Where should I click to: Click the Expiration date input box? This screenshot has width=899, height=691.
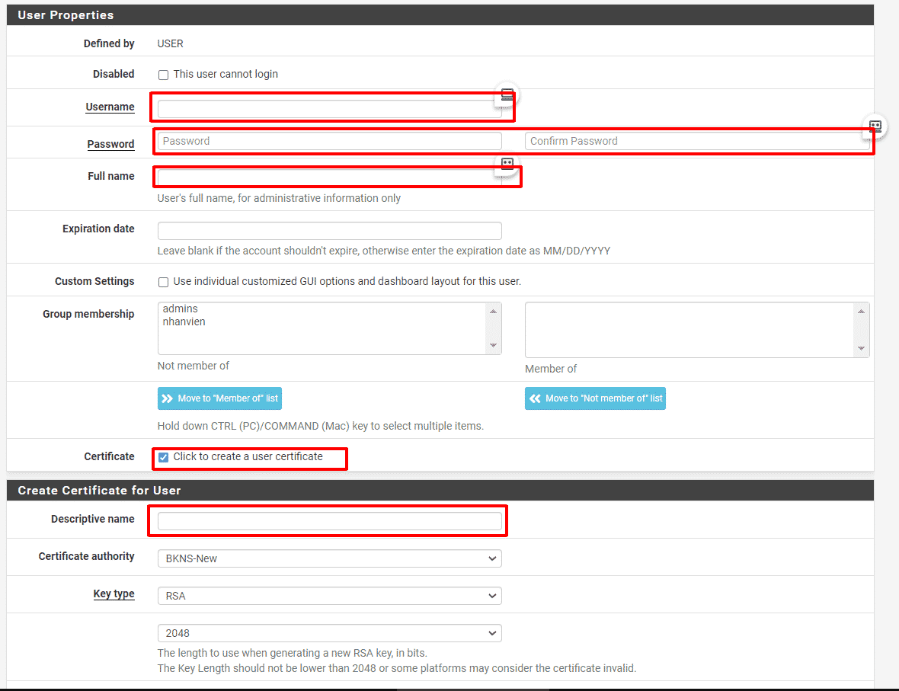[329, 231]
